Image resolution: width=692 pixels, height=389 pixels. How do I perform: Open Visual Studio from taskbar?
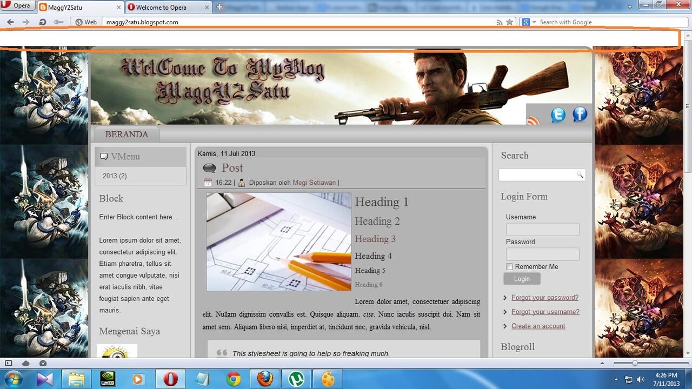click(x=45, y=379)
